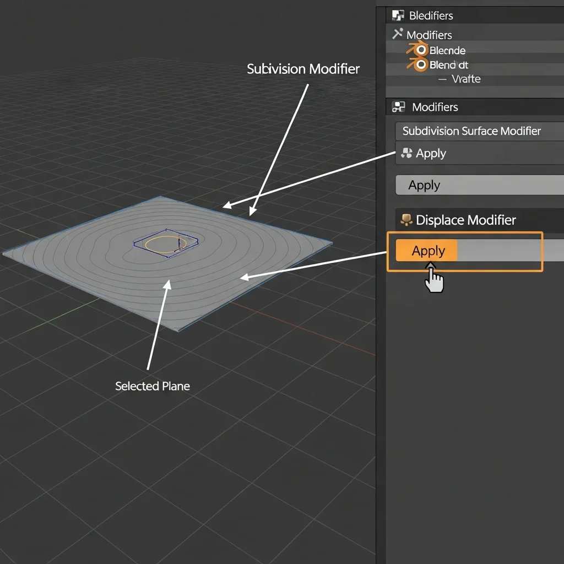Image resolution: width=564 pixels, height=564 pixels.
Task: Click the icon beside the dark Apply row
Action: pyautogui.click(x=407, y=153)
